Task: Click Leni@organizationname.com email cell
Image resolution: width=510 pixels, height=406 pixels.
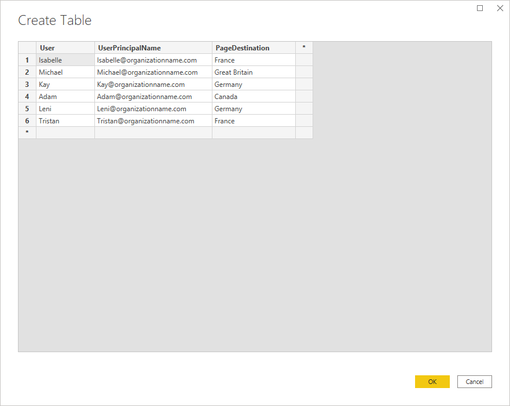Action: point(153,109)
